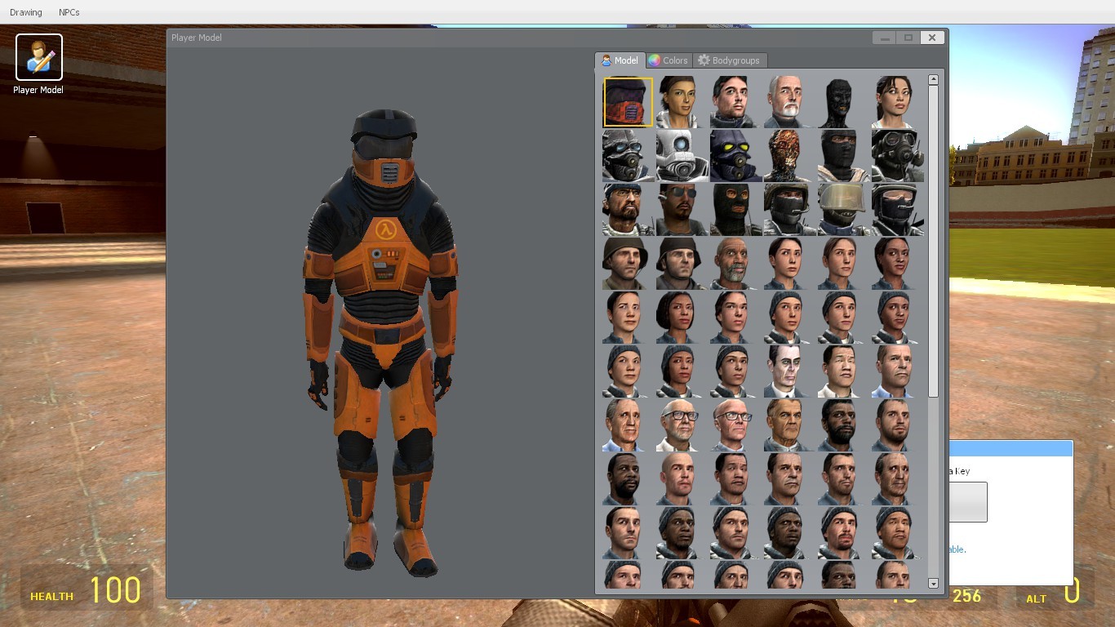1115x627 pixels.
Task: Click the gear icon on the Bodygroups tab
Action: (x=704, y=60)
